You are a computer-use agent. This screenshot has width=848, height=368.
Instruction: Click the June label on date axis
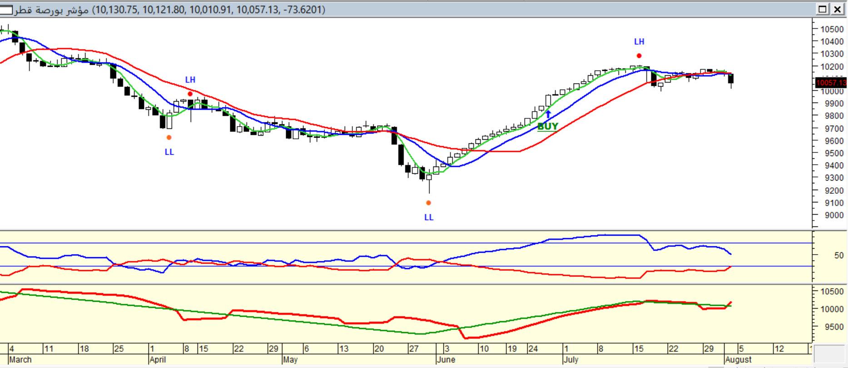coord(445,360)
